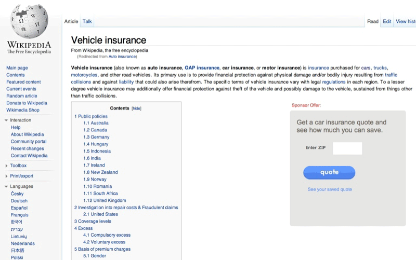Jump to Investigation into repair costs section
Image resolution: width=416 pixels, height=260 pixels.
tap(126, 208)
